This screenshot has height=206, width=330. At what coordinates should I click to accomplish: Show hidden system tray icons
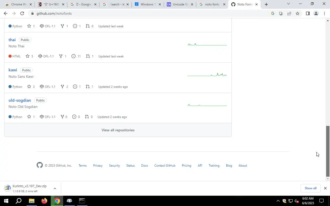click(x=278, y=201)
